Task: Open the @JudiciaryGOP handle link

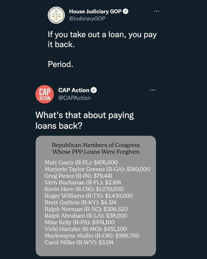Action: (x=87, y=19)
